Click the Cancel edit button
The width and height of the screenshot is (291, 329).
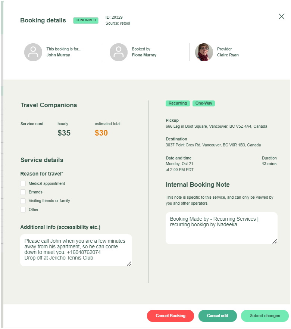point(218,316)
